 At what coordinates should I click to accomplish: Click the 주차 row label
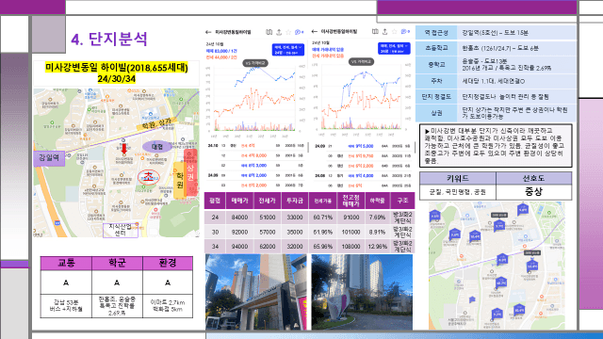click(x=436, y=81)
